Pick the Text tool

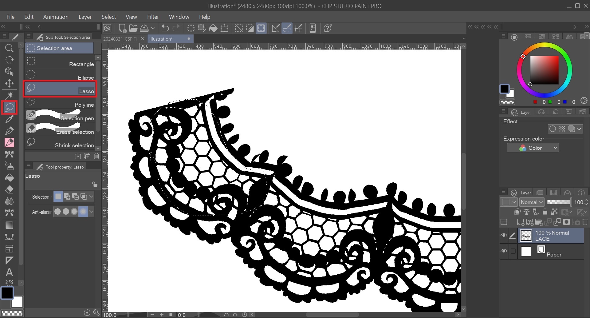pos(9,272)
